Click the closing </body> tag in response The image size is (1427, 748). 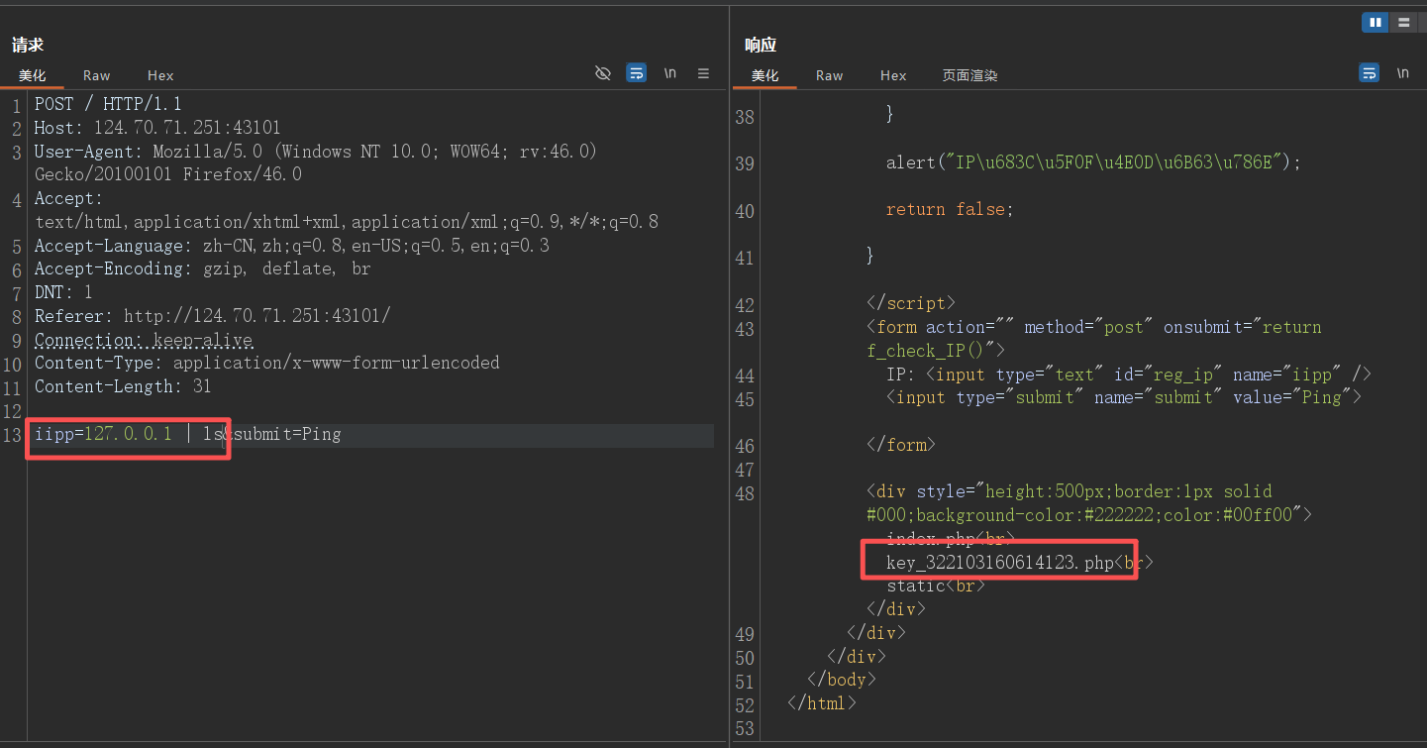pyautogui.click(x=842, y=681)
